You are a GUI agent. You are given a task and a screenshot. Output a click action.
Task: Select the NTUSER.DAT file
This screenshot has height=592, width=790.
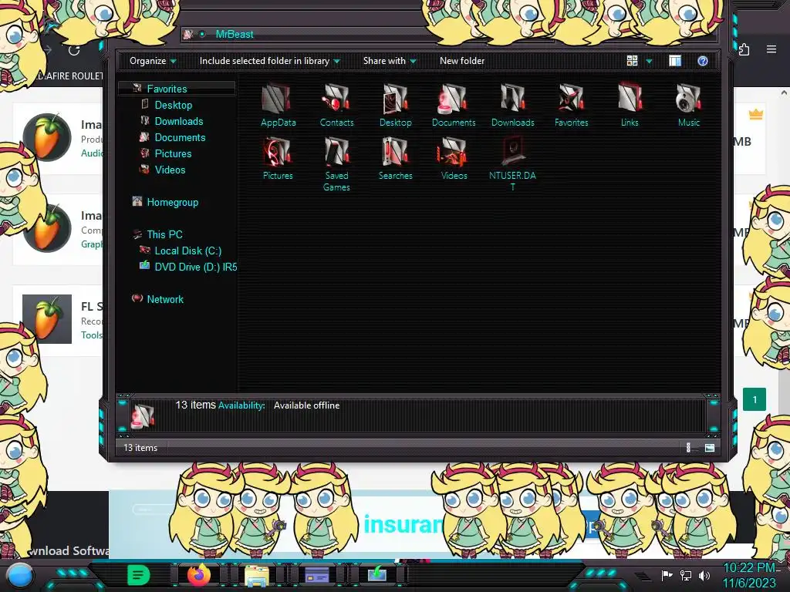(x=512, y=164)
